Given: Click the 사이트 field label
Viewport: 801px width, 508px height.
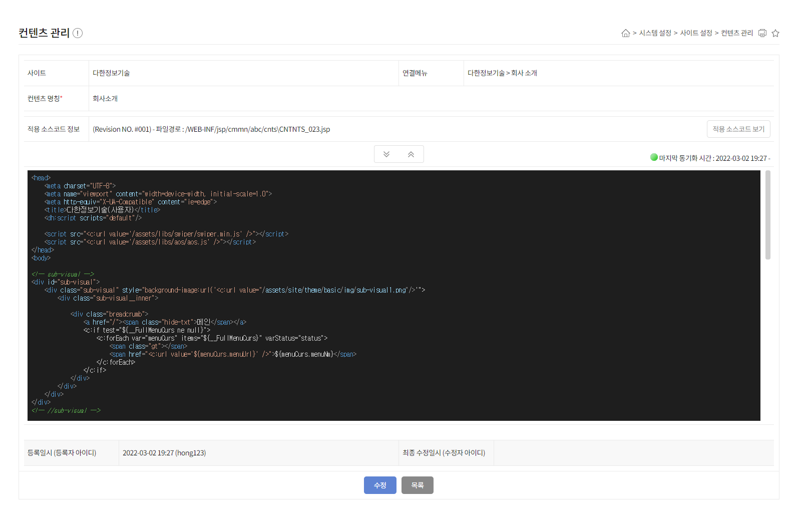Looking at the screenshot, I should click(x=37, y=73).
